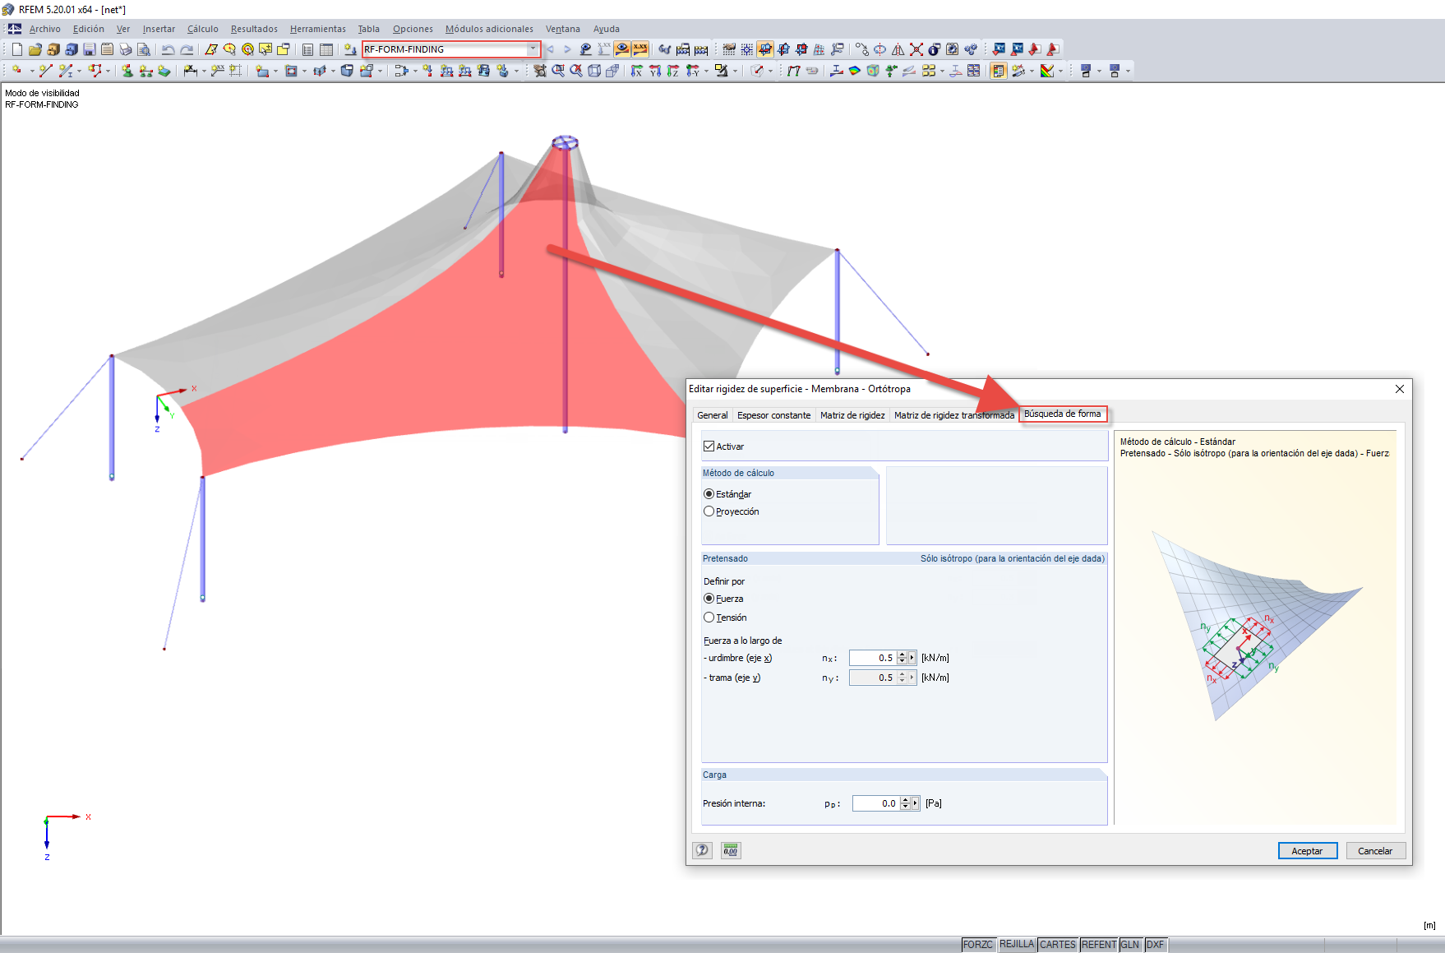Toggle the REFENT object snap button

click(1099, 945)
